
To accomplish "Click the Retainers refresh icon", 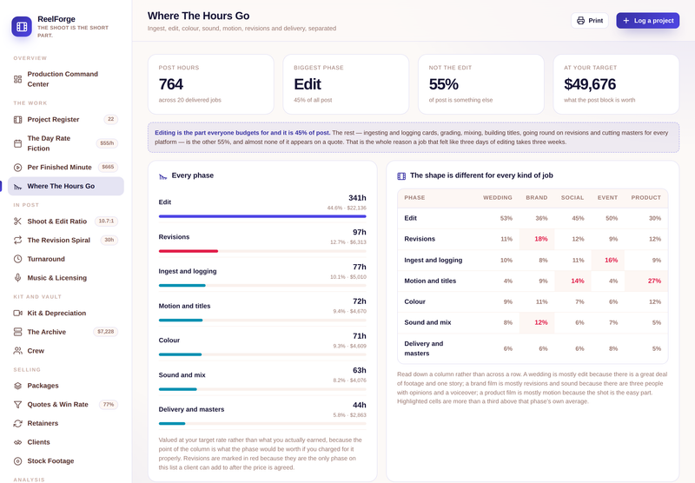I will tap(17, 423).
